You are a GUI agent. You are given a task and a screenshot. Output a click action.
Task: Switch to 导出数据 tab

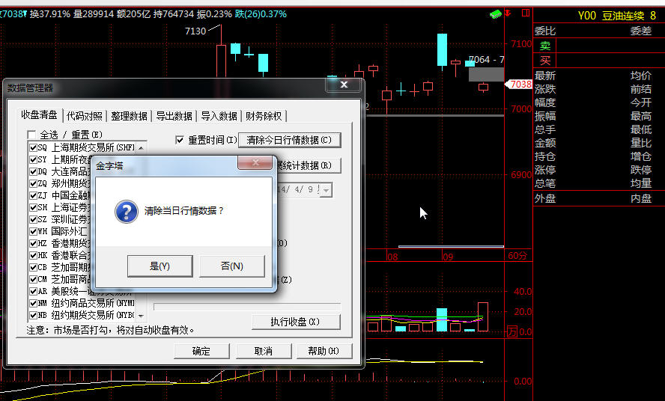click(174, 116)
